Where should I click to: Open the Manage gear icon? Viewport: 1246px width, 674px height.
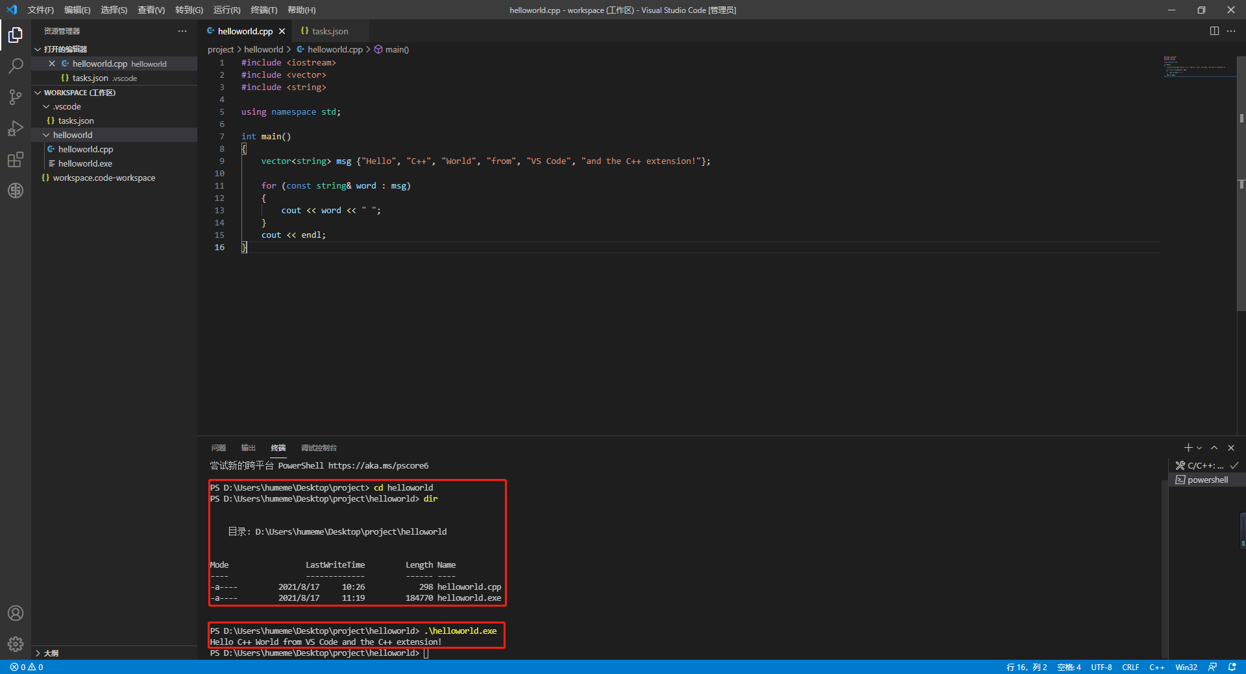coord(16,644)
